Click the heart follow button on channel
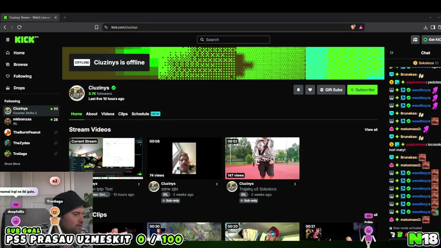The height and width of the screenshot is (248, 441). tap(310, 90)
